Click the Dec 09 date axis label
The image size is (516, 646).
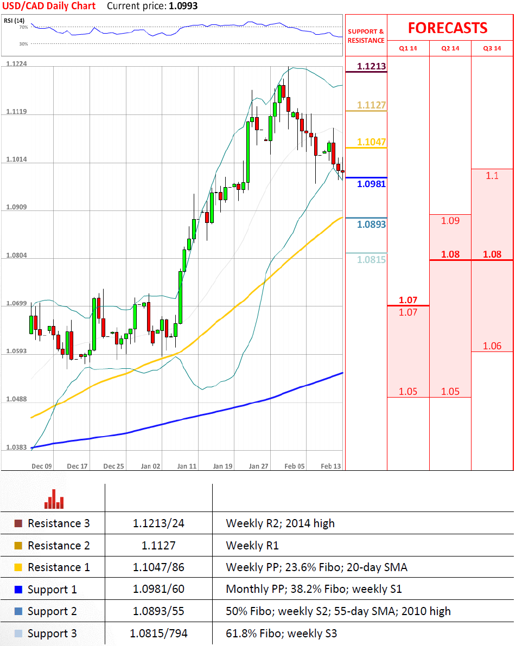(x=42, y=466)
